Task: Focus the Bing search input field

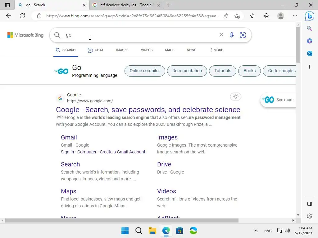Action: (x=140, y=35)
